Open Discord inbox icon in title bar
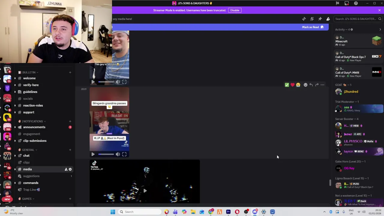This screenshot has width=384, height=216. coord(346,3)
